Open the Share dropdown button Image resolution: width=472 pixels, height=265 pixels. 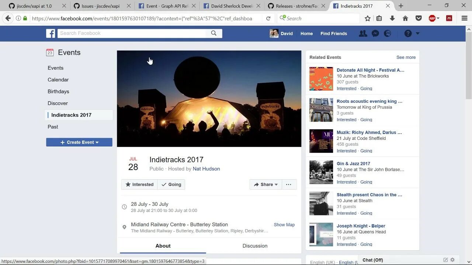coord(265,184)
